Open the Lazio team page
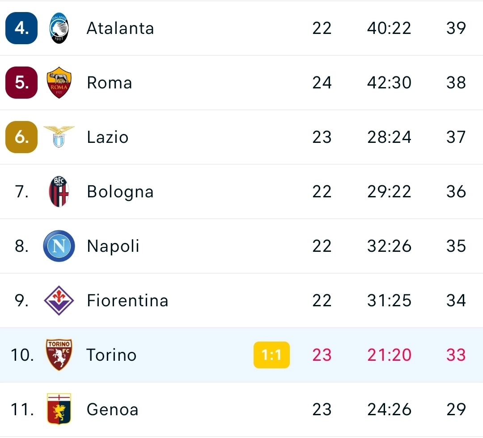483x438 pixels. point(107,137)
